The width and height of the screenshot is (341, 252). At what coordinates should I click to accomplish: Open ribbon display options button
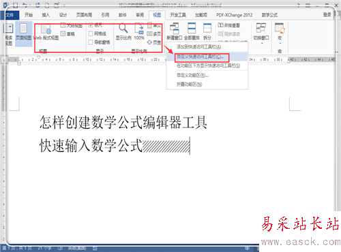coord(308,5)
